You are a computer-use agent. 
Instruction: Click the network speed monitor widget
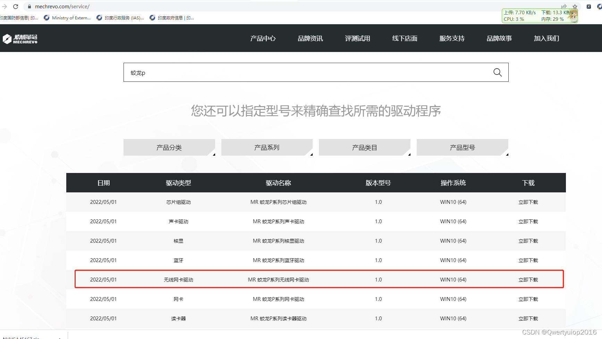coord(540,16)
